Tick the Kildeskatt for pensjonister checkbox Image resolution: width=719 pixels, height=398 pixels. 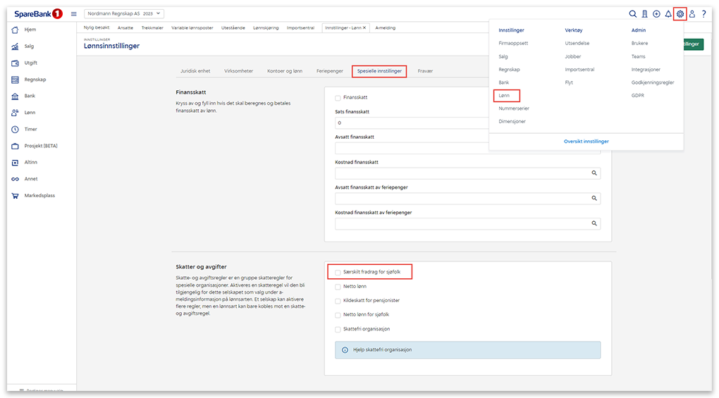(338, 301)
